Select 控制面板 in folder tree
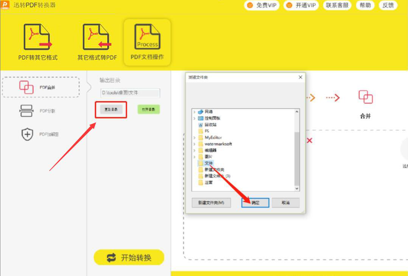Screen dimensions: 408x276 coord(212,118)
